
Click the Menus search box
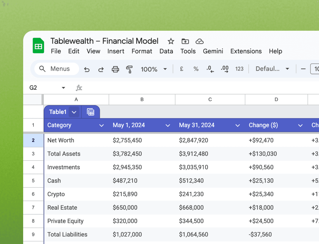[x=56, y=69]
